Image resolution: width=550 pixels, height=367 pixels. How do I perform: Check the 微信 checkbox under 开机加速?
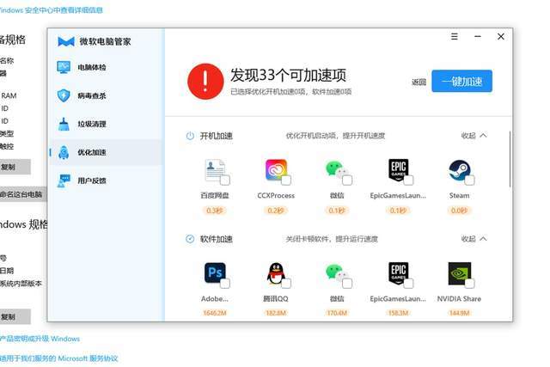347,180
